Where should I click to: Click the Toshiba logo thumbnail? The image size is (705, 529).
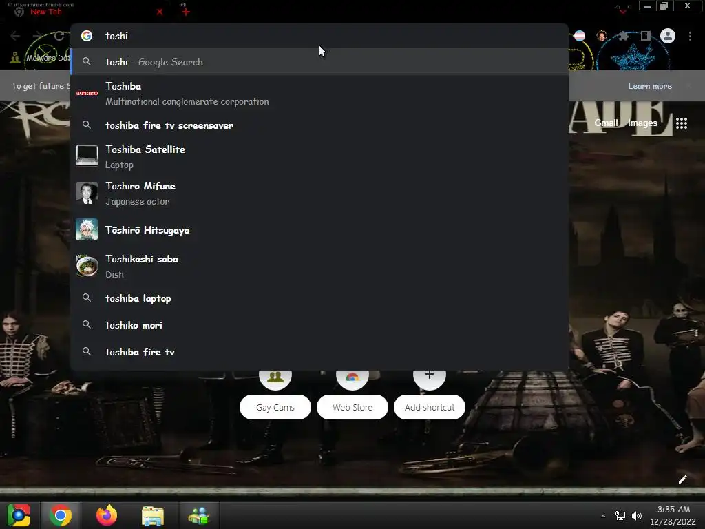(x=87, y=93)
